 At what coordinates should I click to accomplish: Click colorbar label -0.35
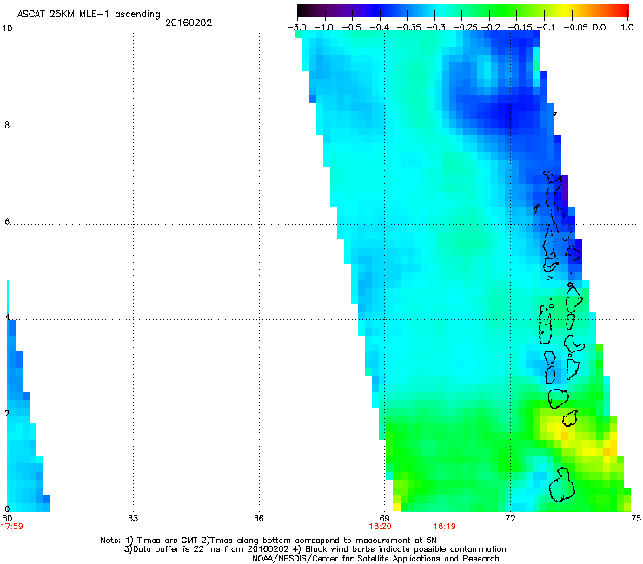click(x=409, y=28)
